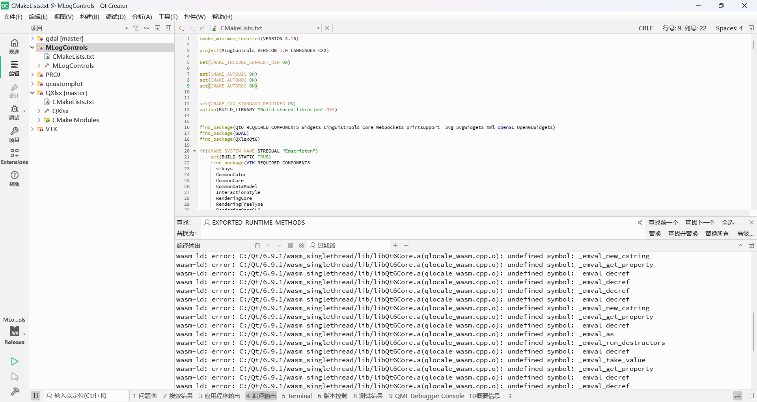Switch to Debug mode in the sidebar
The image size is (757, 402).
14,113
